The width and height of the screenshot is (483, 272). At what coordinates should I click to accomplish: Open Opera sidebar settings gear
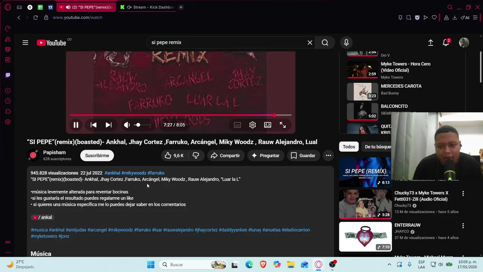[x=8, y=122]
